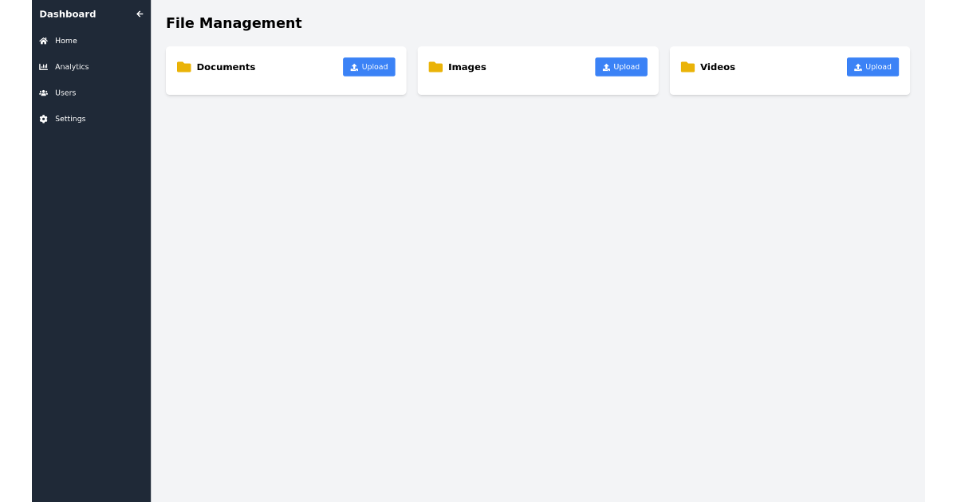957x502 pixels.
Task: Click Upload on the Videos card
Action: [x=872, y=67]
